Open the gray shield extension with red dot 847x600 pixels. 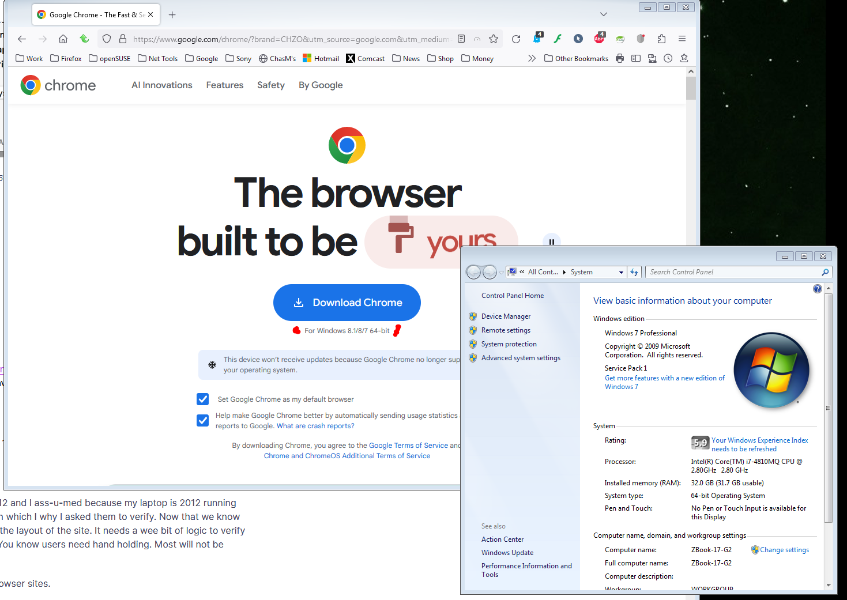[641, 39]
